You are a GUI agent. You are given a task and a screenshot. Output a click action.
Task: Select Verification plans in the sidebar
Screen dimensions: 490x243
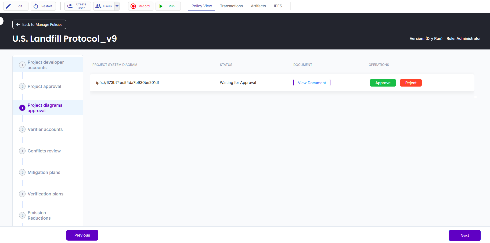point(45,194)
